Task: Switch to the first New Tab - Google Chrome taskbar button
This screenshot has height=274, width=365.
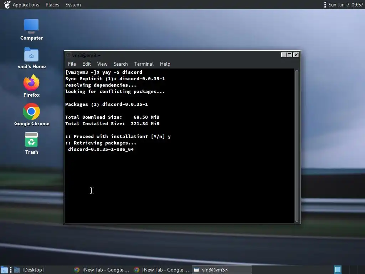Action: click(x=102, y=270)
